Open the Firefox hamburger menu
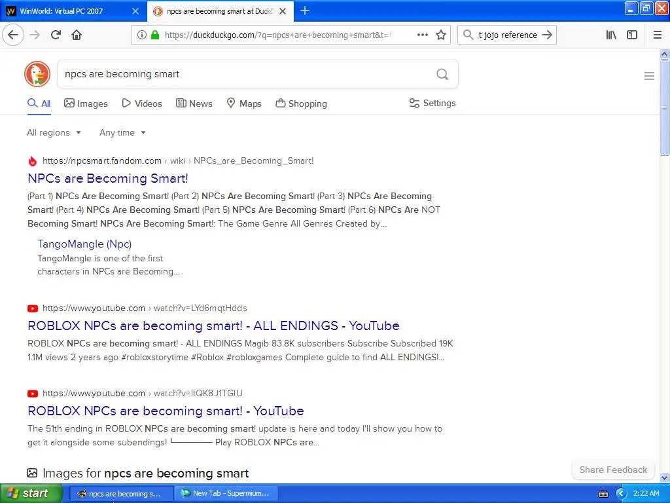 tap(658, 35)
